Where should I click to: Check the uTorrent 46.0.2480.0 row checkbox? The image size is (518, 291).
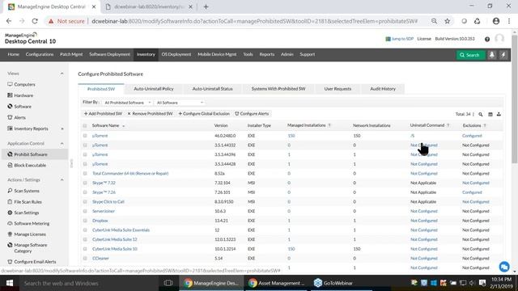click(85, 136)
